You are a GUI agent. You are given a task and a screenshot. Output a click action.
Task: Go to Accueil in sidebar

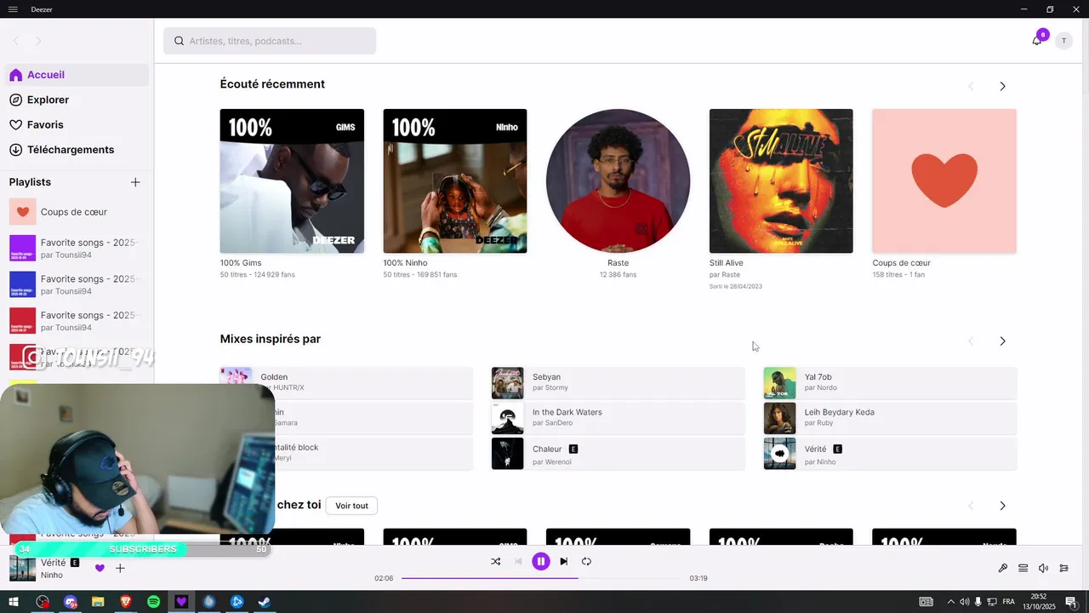(x=77, y=75)
